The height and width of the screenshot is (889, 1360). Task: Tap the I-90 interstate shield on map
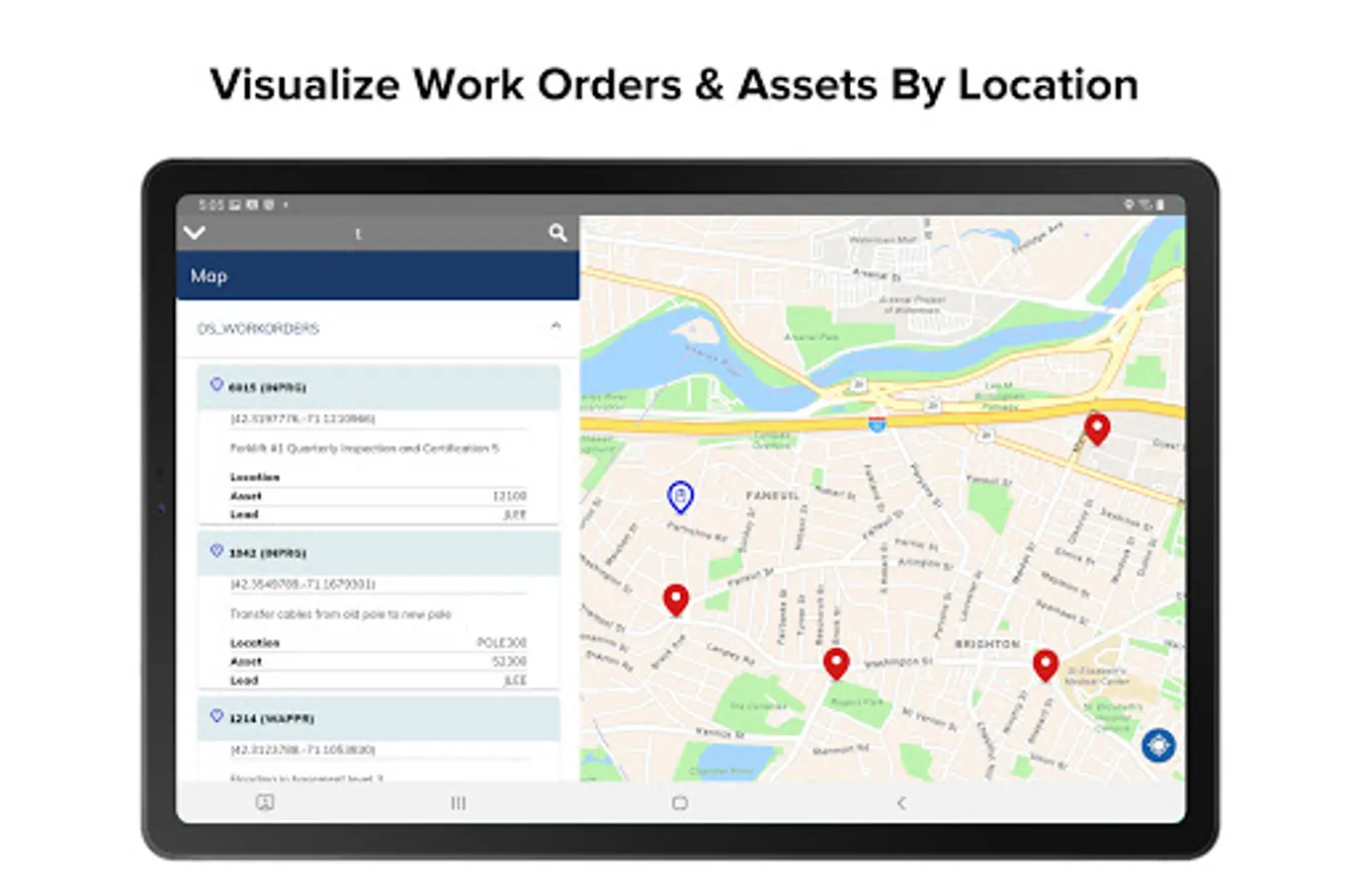coord(877,424)
